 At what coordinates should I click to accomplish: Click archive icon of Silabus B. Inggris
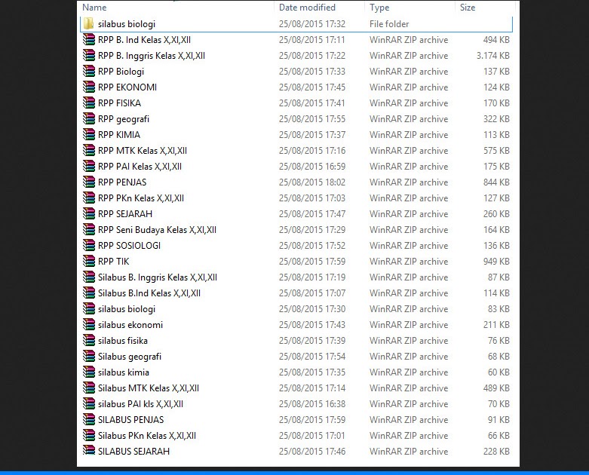pos(89,277)
